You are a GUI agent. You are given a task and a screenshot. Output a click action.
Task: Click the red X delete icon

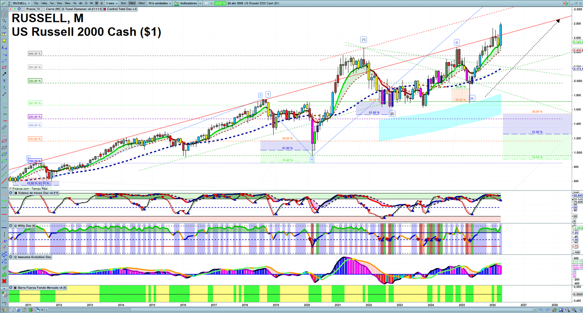tap(4, 281)
